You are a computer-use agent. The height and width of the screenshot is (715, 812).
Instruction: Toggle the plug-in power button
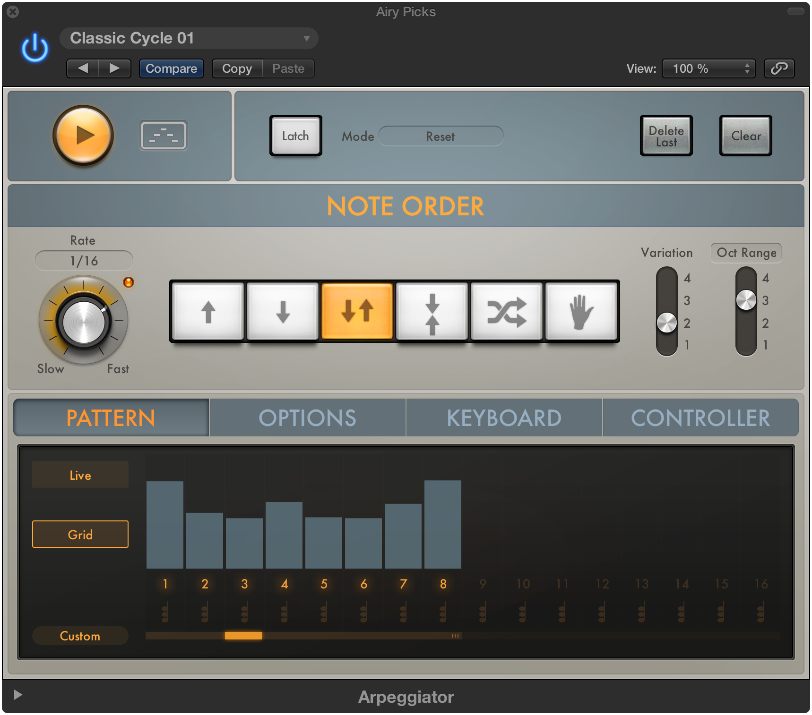pyautogui.click(x=35, y=48)
